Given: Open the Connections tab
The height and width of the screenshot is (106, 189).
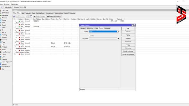Looking at the screenshot, I should pyautogui.click(x=50, y=13).
